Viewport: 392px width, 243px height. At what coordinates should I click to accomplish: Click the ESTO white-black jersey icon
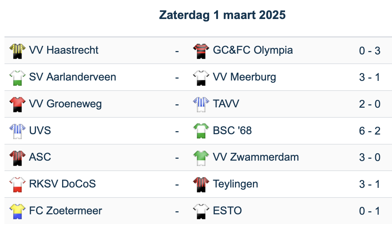(x=201, y=212)
